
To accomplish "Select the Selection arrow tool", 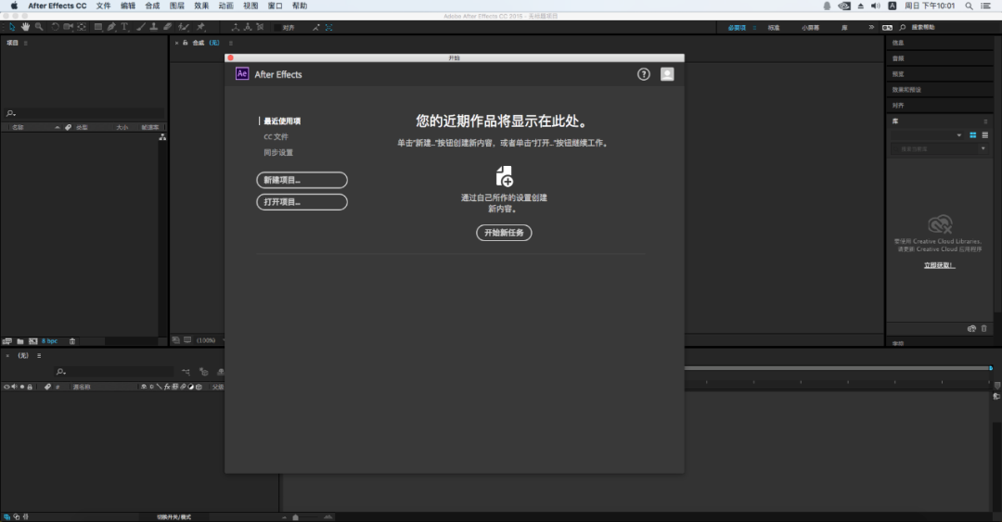I will tap(12, 27).
